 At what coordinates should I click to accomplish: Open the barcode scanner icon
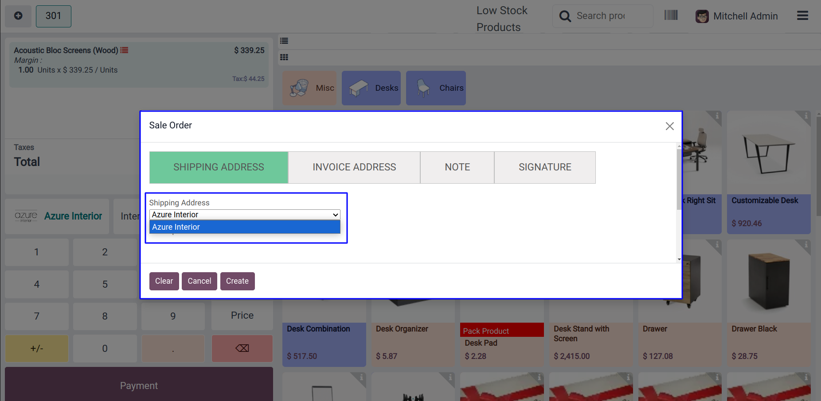671,15
